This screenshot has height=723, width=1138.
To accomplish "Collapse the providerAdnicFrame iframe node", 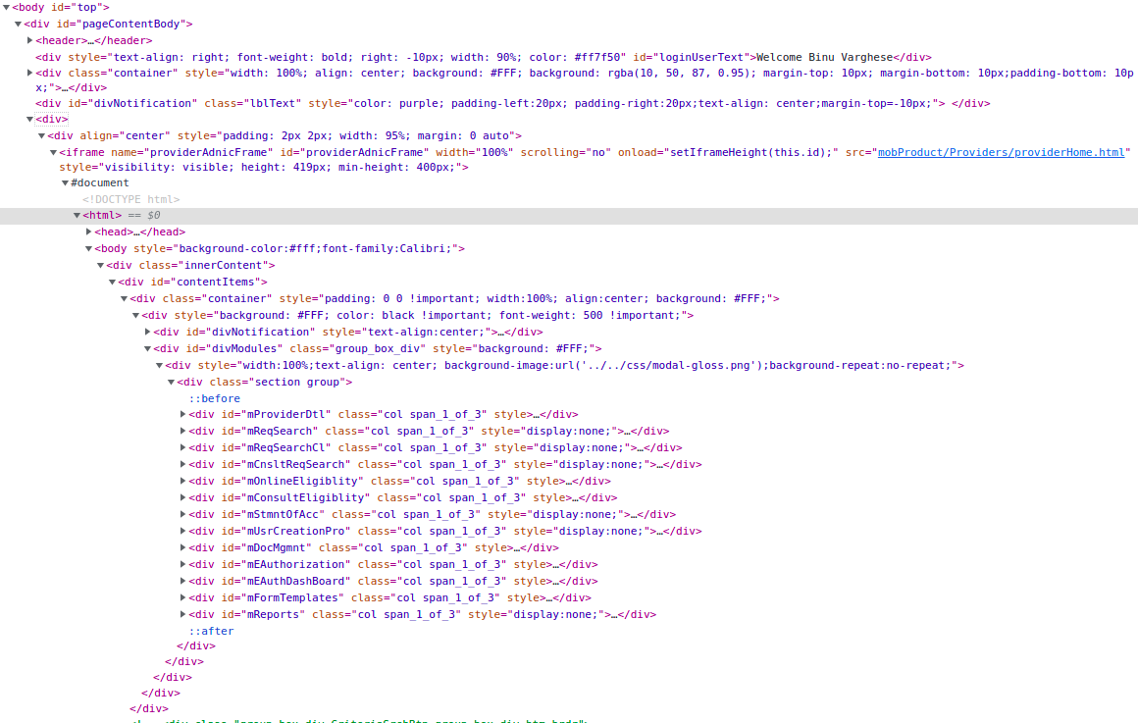I will (x=53, y=152).
